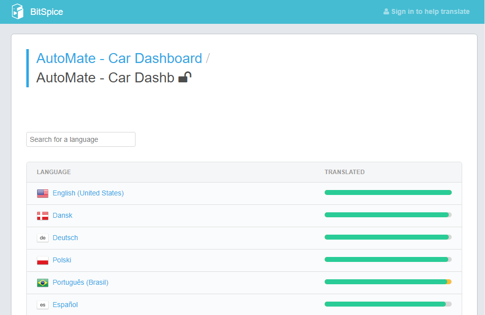Open the Deutsch translation

(x=65, y=238)
